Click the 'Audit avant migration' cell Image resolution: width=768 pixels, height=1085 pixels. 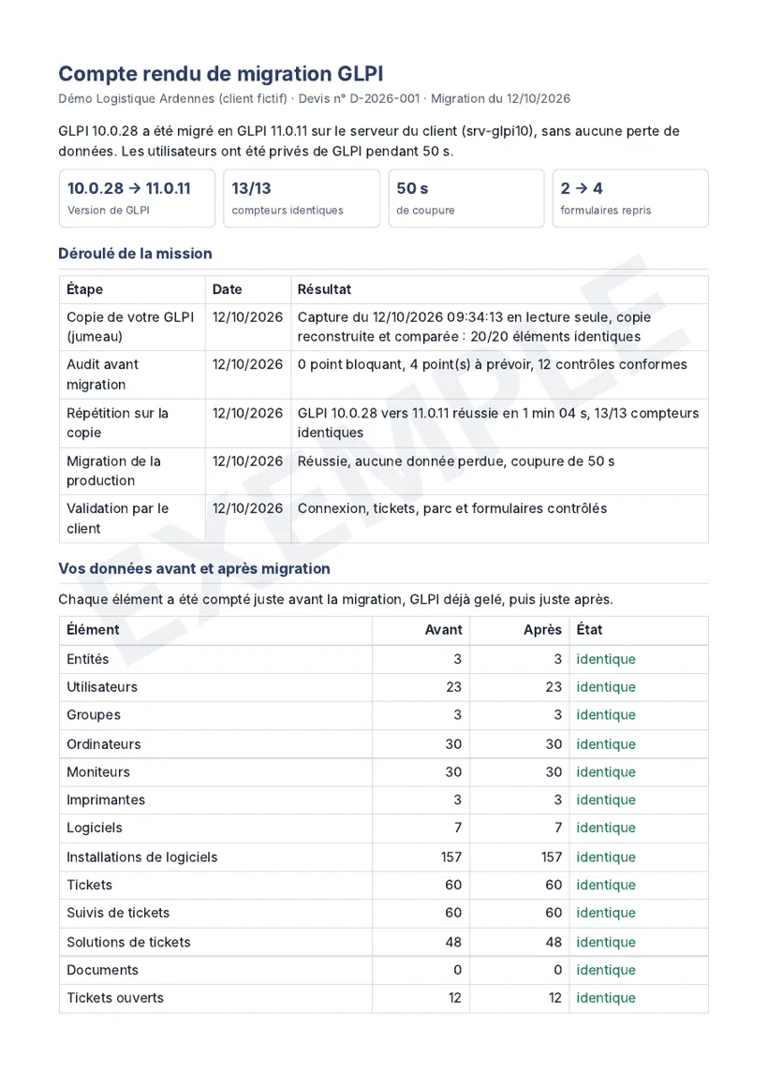pyautogui.click(x=131, y=374)
